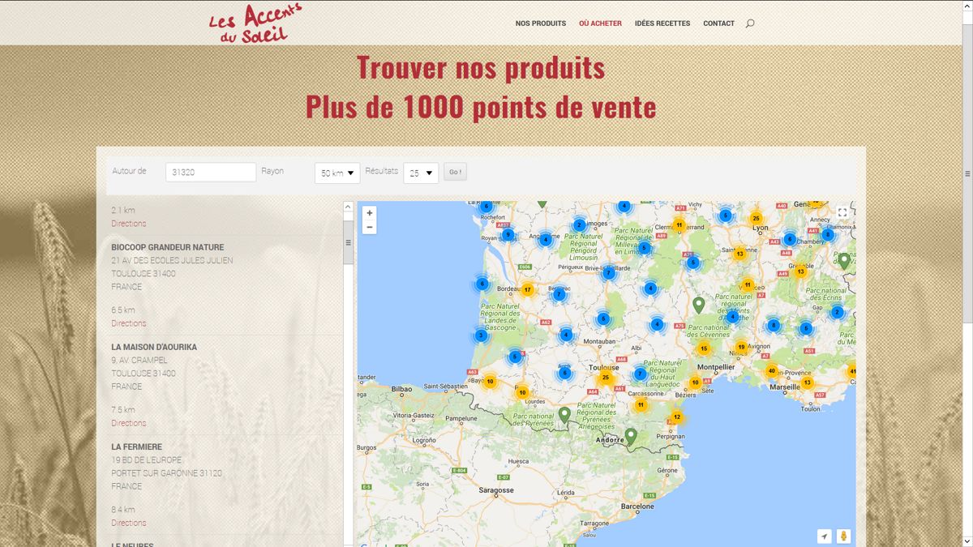The image size is (973, 547).
Task: Click the Autour de postal code field
Action: (x=211, y=172)
